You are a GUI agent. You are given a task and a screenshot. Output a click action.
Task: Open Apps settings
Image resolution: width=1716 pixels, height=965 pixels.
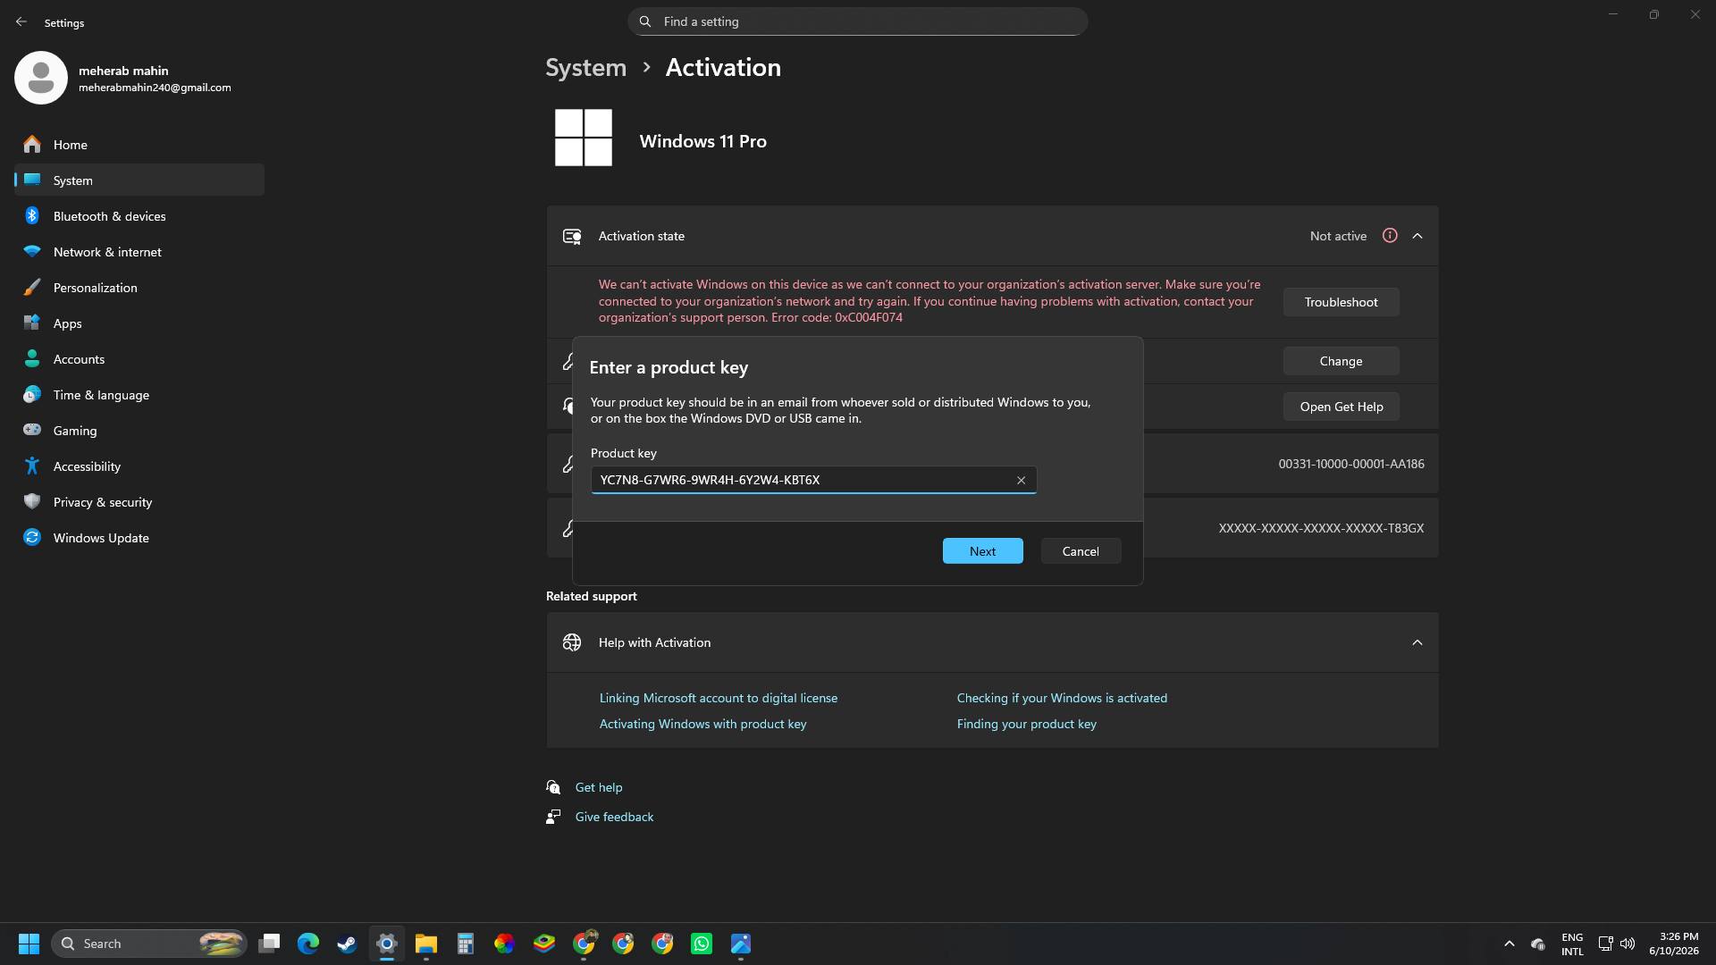(x=139, y=323)
